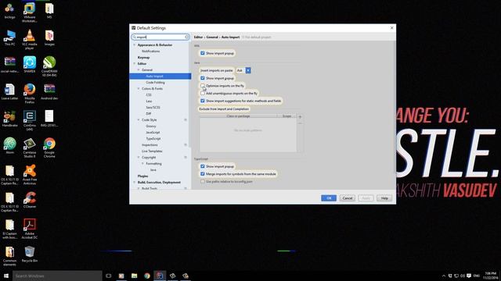Launch ConEmu desktop shortcut

click(x=30, y=120)
